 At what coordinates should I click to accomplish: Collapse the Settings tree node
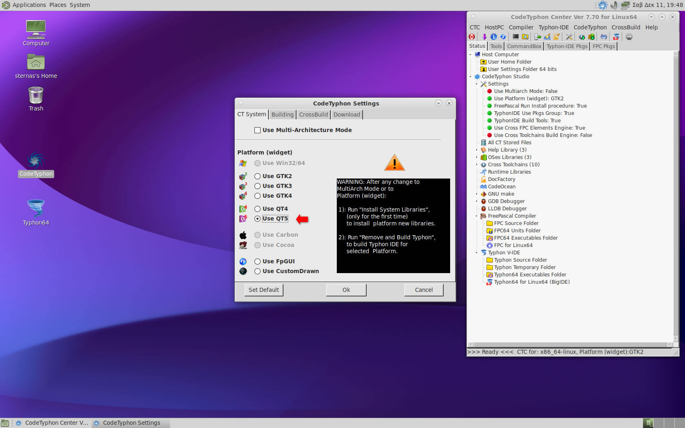(x=477, y=84)
